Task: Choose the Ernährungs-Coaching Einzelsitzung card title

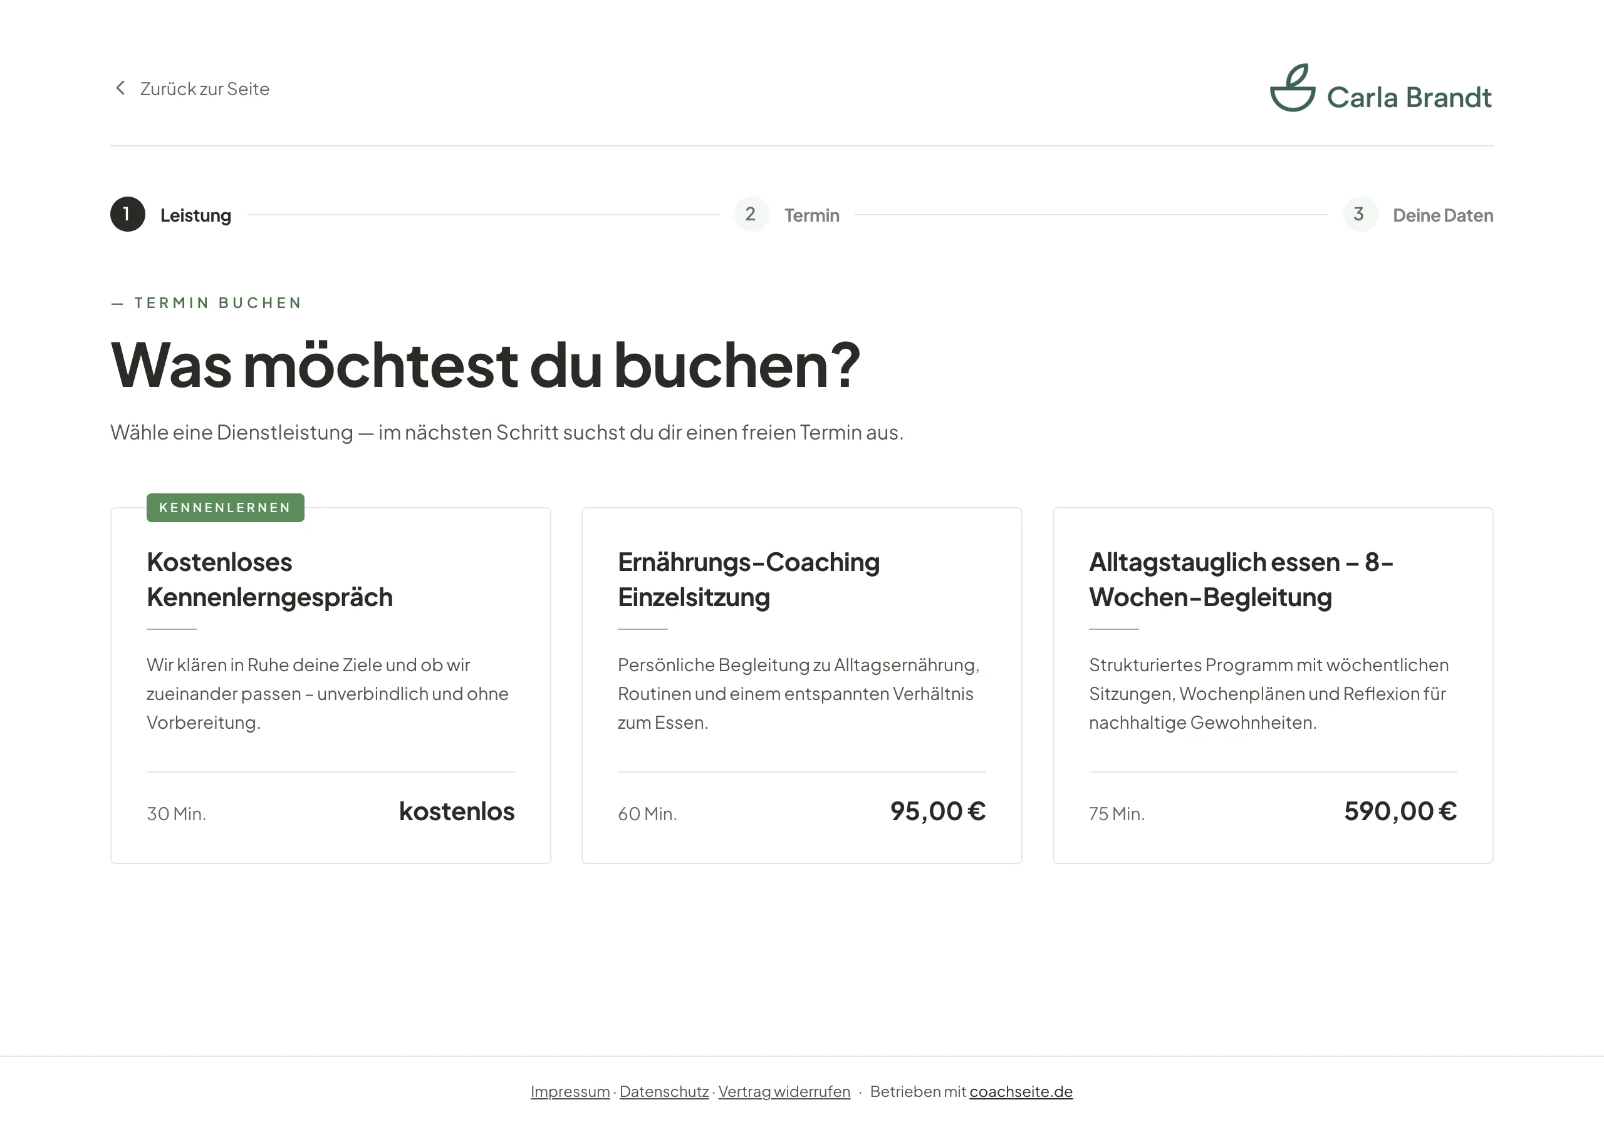Action: [748, 580]
